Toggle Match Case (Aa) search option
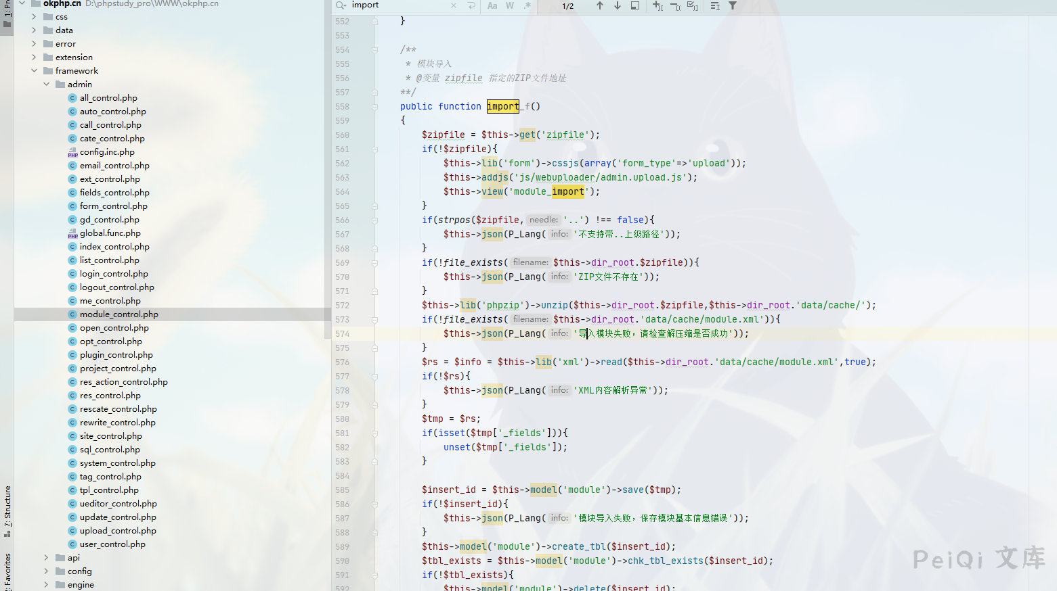Screen dimensions: 1057x591 492,6
